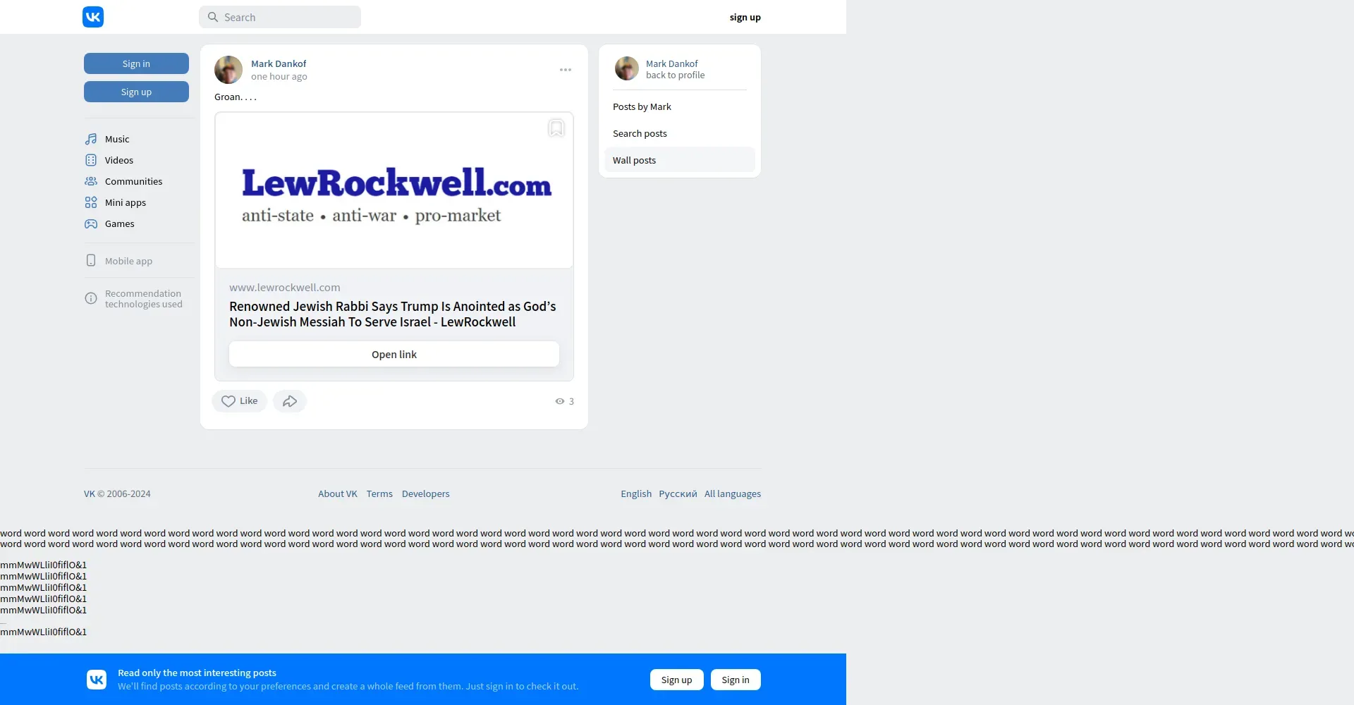Click back to profile link

coord(675,75)
